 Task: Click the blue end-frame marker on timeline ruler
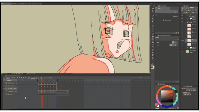point(57,80)
